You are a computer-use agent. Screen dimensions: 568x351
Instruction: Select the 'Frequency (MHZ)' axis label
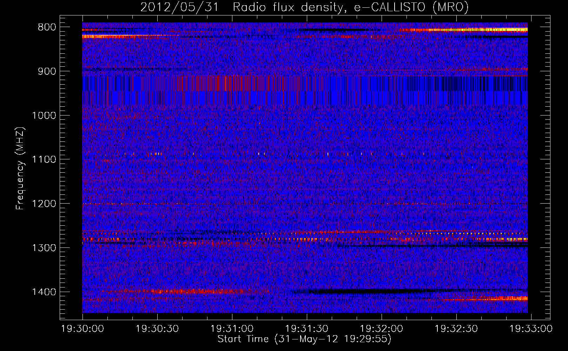pyautogui.click(x=20, y=168)
